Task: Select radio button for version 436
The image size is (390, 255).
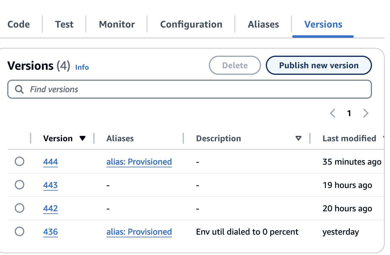Action: (19, 232)
